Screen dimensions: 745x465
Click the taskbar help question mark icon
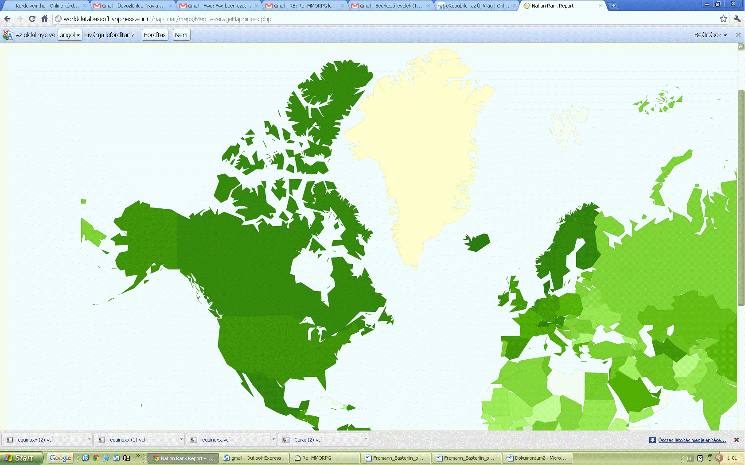coord(700,458)
